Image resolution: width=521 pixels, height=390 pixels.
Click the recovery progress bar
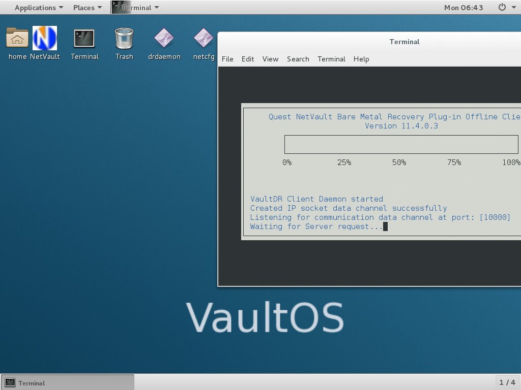tap(401, 144)
